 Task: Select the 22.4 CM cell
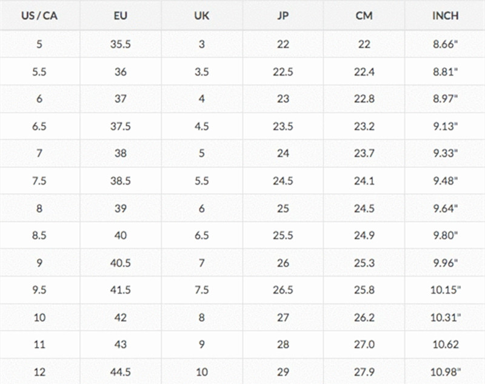click(364, 72)
